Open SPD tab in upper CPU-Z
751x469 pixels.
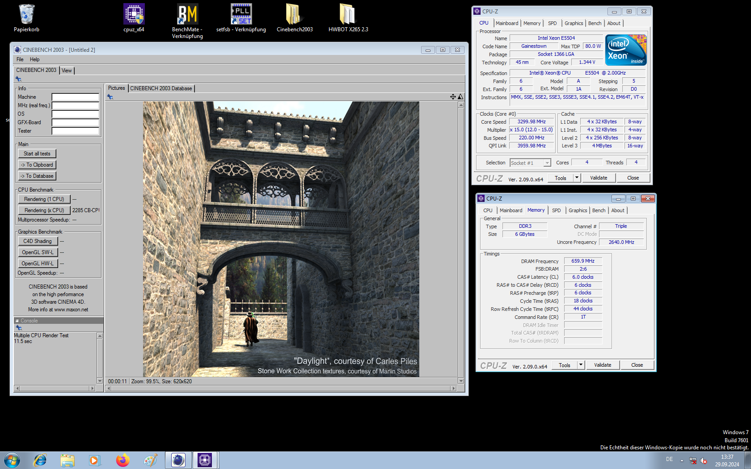click(553, 23)
